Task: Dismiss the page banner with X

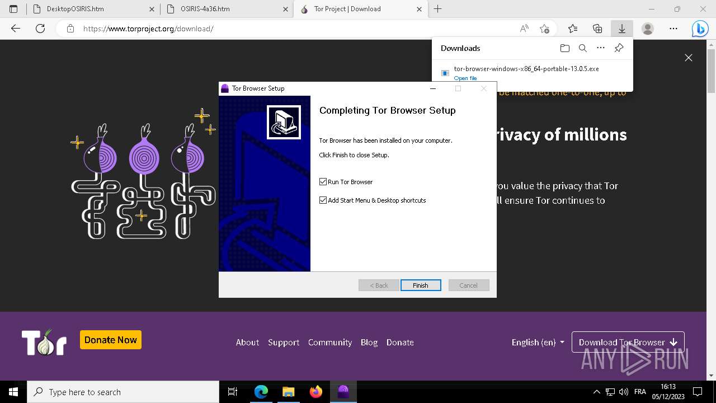Action: pyautogui.click(x=689, y=58)
